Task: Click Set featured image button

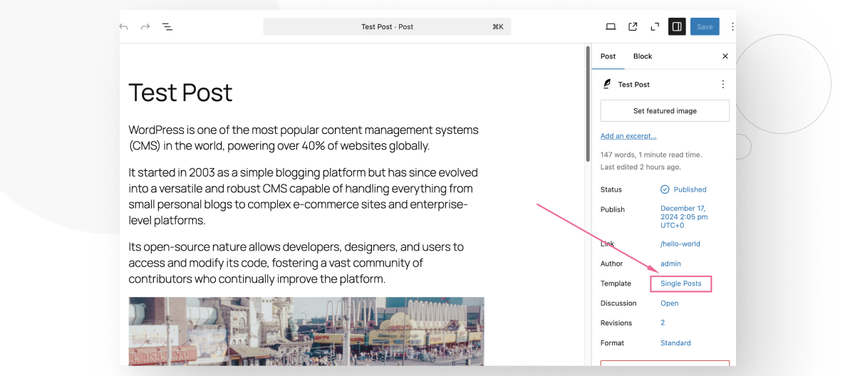Action: point(665,111)
